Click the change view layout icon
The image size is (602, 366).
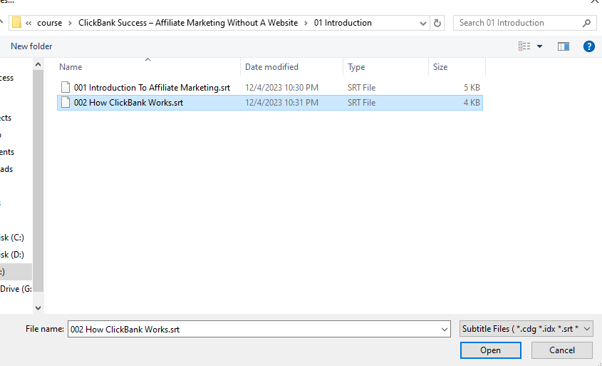point(524,46)
